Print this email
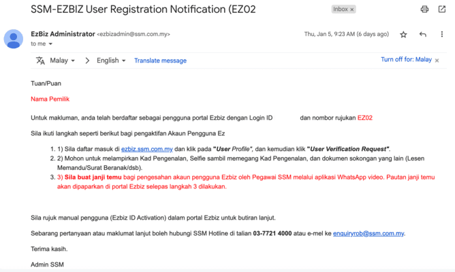 pos(424,10)
